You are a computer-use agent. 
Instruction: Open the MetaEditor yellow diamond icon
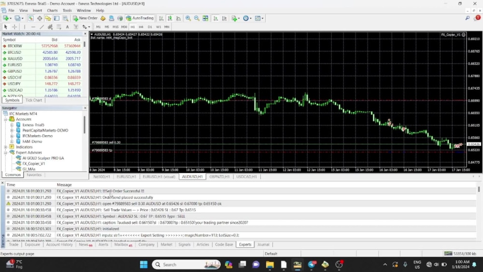pos(103,18)
